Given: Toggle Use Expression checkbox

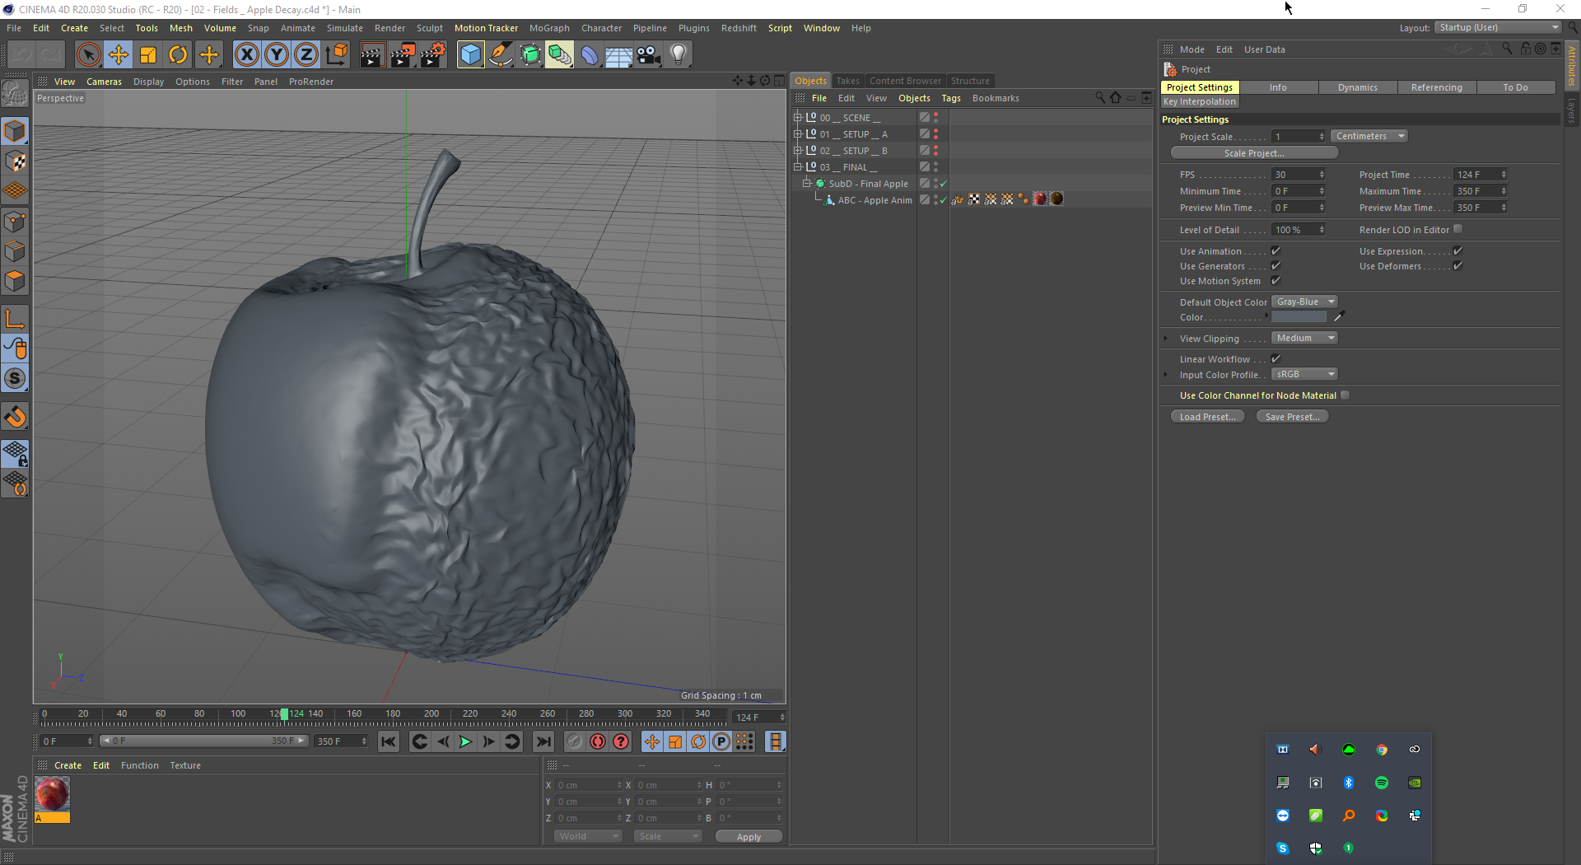Looking at the screenshot, I should coord(1457,251).
